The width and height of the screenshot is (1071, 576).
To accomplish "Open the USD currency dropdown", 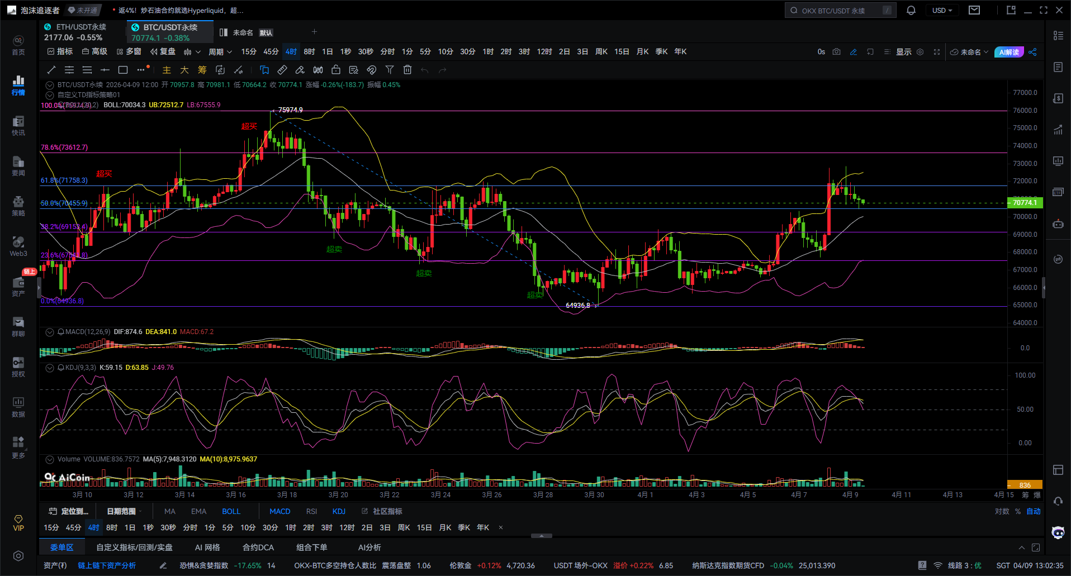I will (942, 11).
